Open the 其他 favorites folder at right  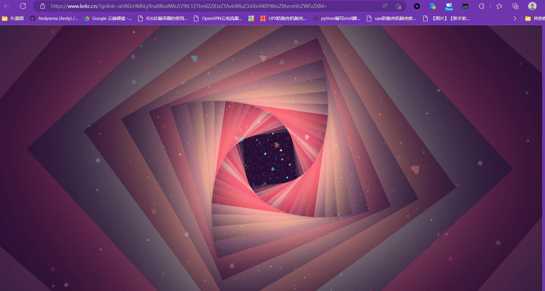click(535, 18)
